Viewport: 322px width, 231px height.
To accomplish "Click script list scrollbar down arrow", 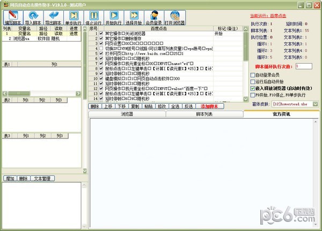I will 246,99.
